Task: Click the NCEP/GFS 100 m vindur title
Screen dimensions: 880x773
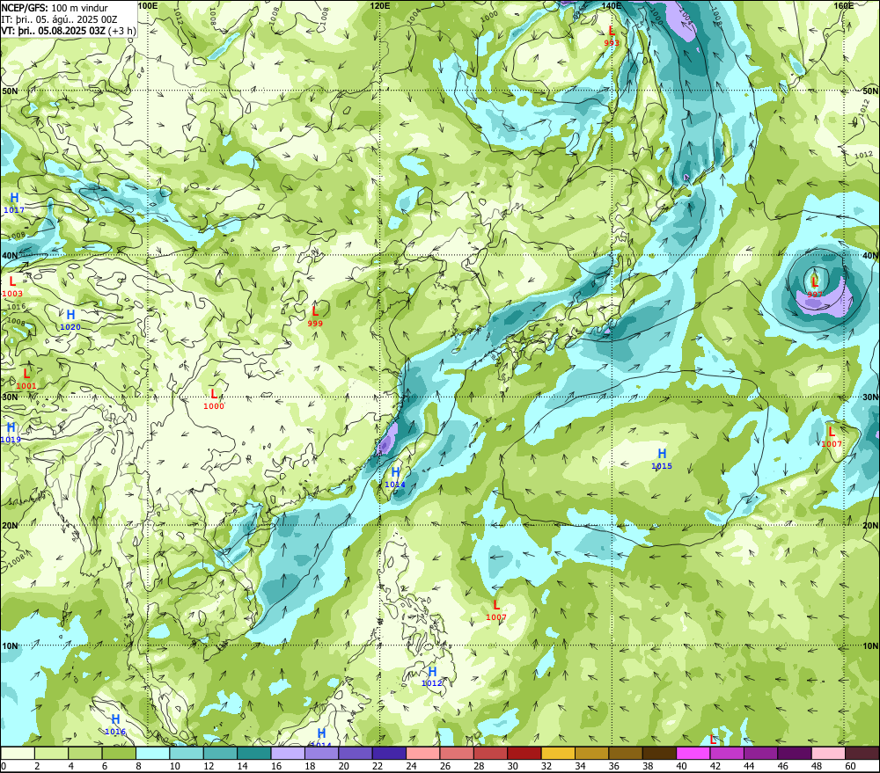Action: click(x=55, y=8)
